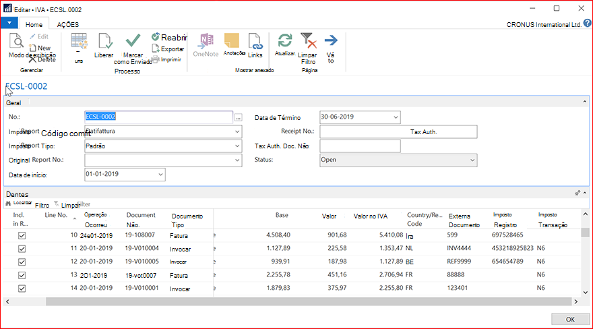Open the application menu dropdown arrow
This screenshot has width=593, height=329.
[9, 23]
